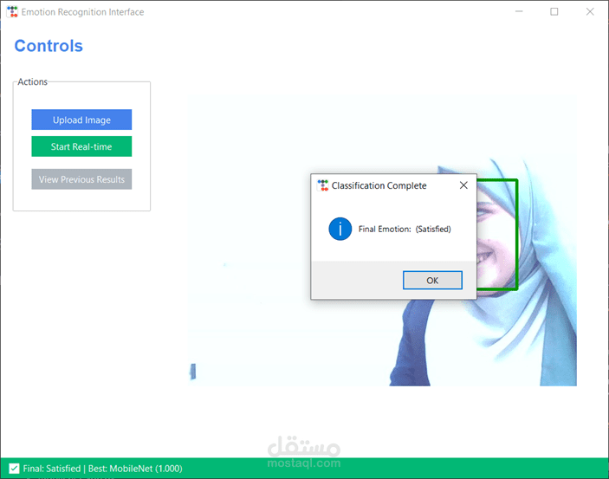
Task: Maximize the Emotion Recognition Interface window
Action: (554, 11)
